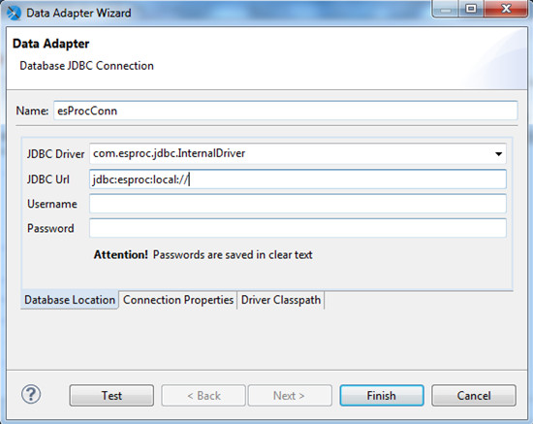The height and width of the screenshot is (424, 533).
Task: Switch to Connection Properties tab
Action: coord(178,300)
